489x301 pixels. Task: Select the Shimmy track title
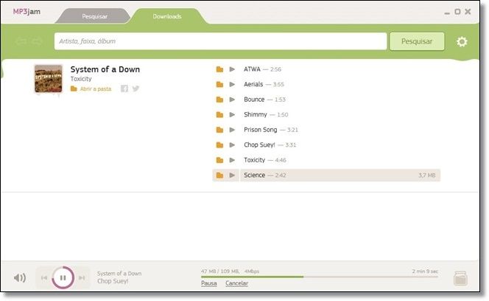(256, 114)
